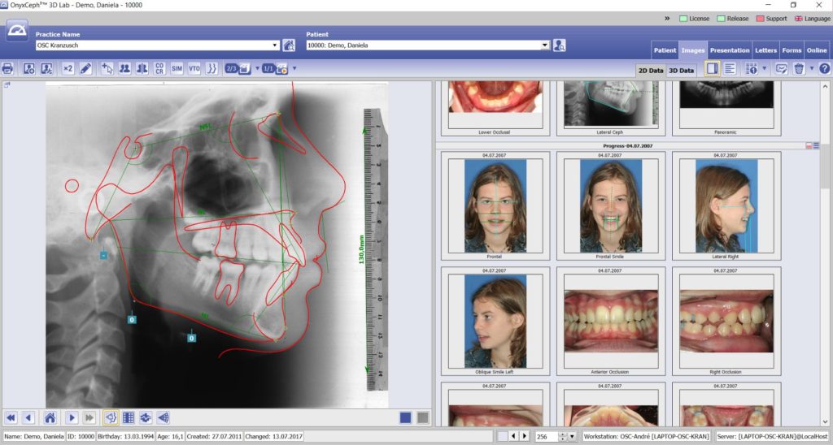Click left arrow in status bar

point(513,436)
